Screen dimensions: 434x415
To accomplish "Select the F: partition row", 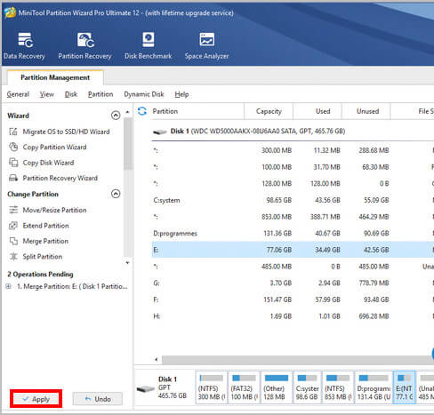I will tap(293, 299).
